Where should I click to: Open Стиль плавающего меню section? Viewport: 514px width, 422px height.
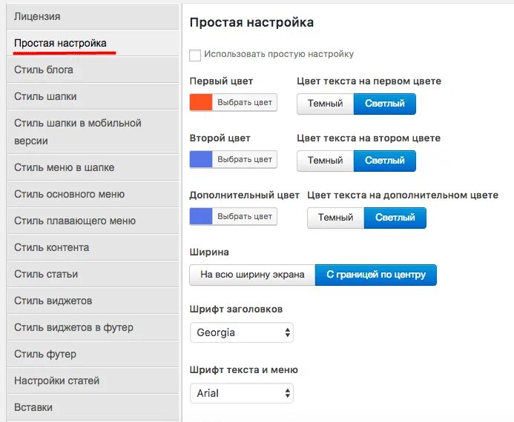pos(93,221)
